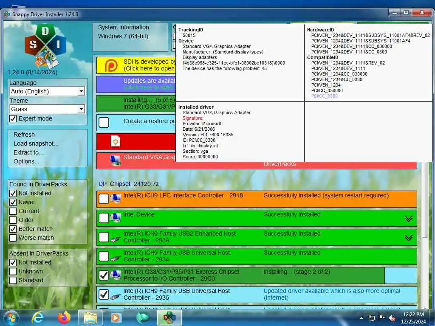Open Windows Explorer from the taskbar
Image resolution: width=435 pixels, height=326 pixels.
pyautogui.click(x=90, y=318)
